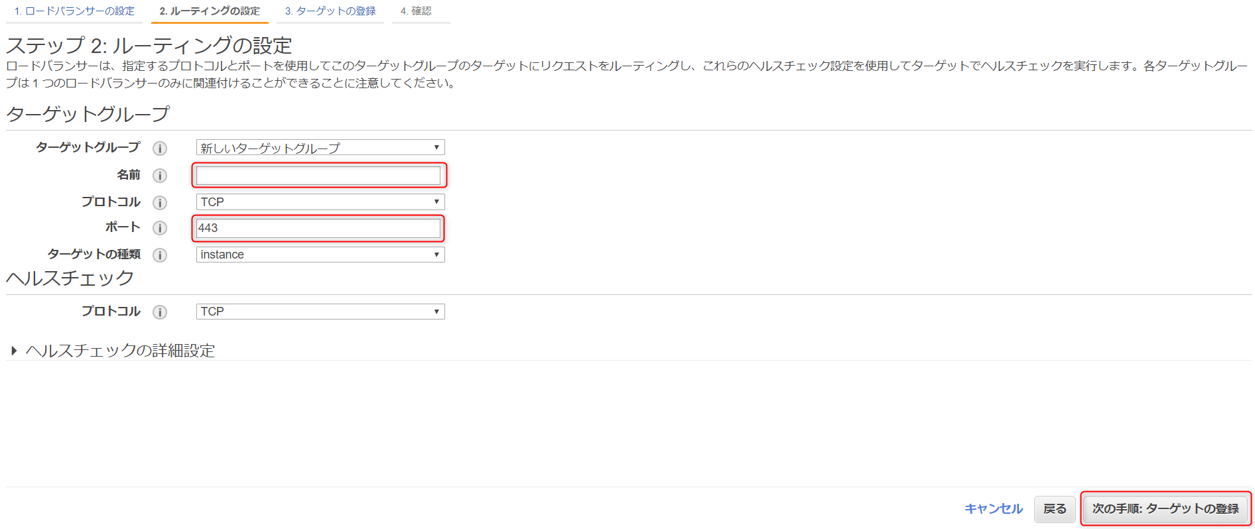Expand ヘルスチェックの詳細設定 section
Viewport: 1255px width, 529px height.
tap(113, 351)
